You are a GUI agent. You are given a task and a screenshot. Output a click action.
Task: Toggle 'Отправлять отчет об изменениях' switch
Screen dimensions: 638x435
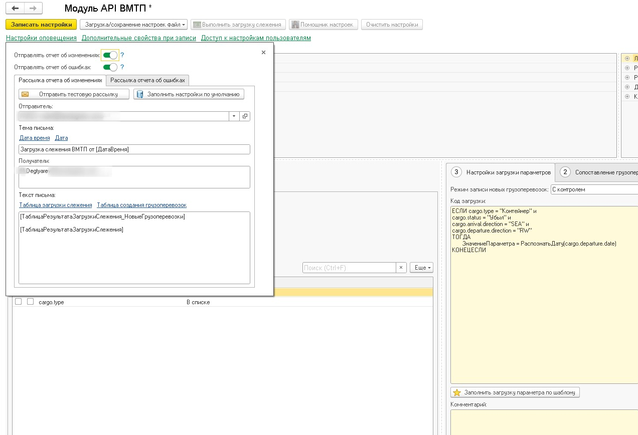point(110,55)
